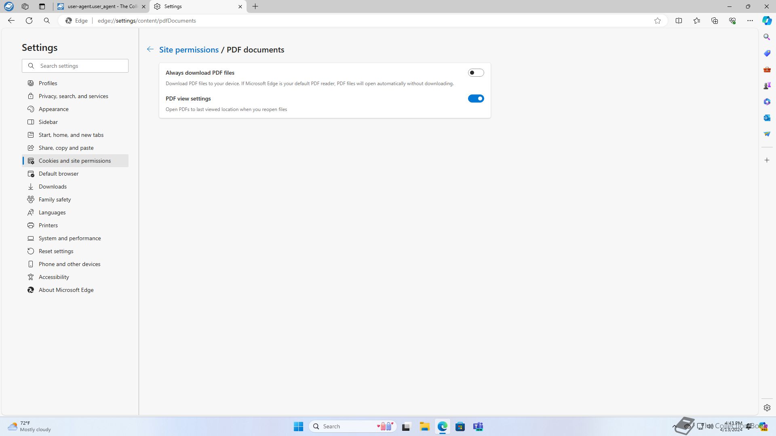Screen dimensions: 776x436
Task: Open Share, copy and paste settings
Action: pyautogui.click(x=75, y=148)
